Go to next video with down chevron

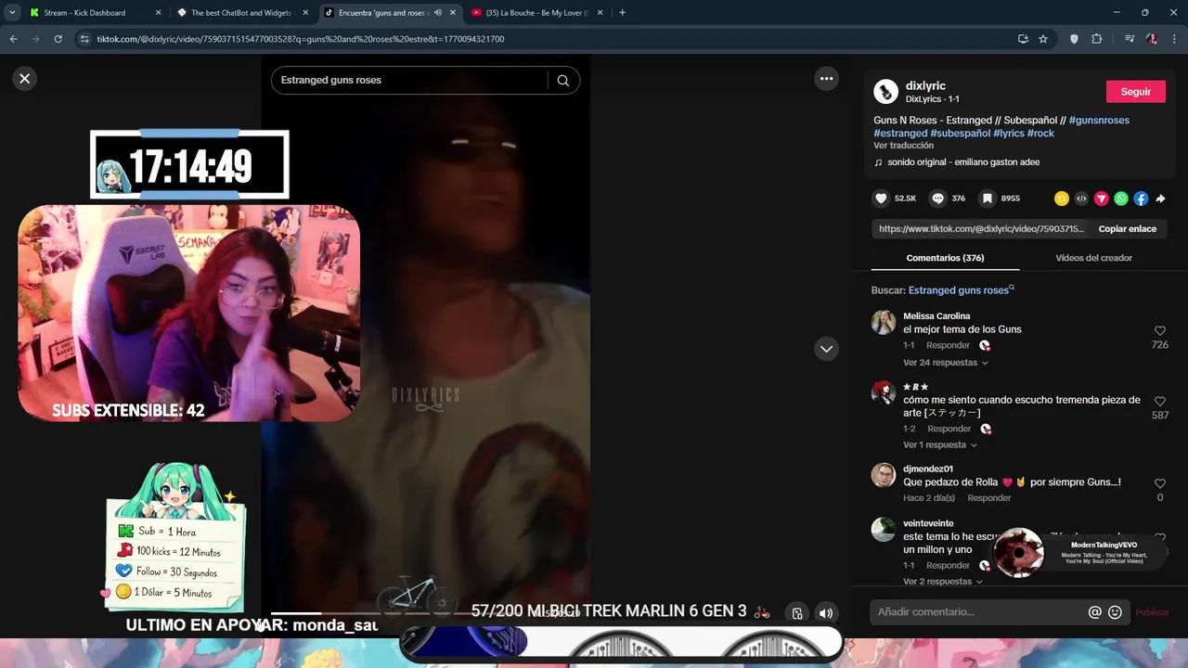pyautogui.click(x=826, y=349)
